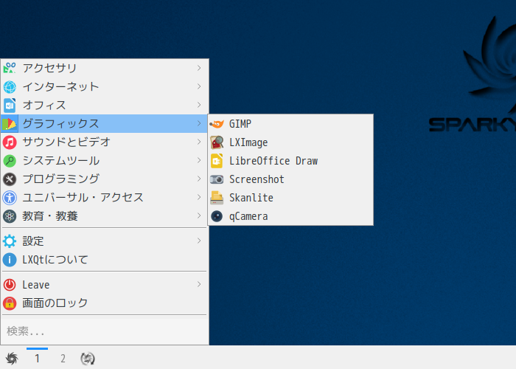This screenshot has height=369, width=516.
Task: Click the ユニバーサル・アクセス accessibility icon
Action: (x=10, y=197)
